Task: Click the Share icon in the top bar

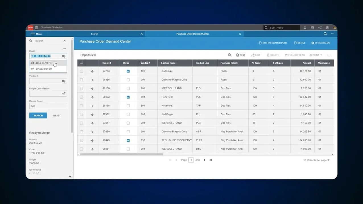Action: pyautogui.click(x=320, y=27)
